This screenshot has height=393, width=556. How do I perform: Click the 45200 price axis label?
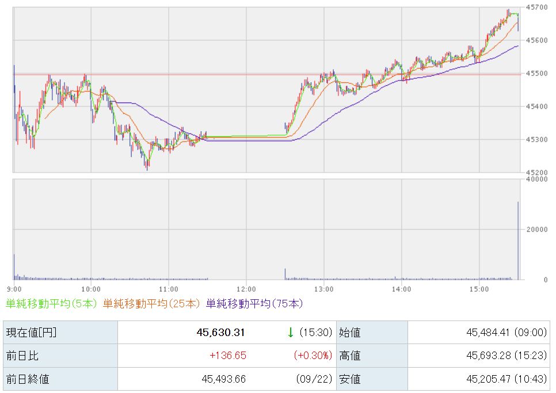537,173
